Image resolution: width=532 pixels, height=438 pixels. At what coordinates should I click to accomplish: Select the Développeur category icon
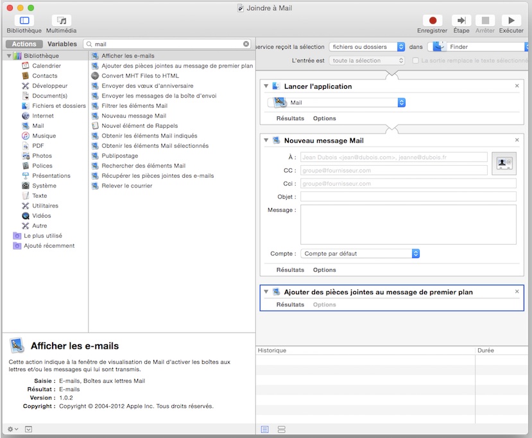26,85
